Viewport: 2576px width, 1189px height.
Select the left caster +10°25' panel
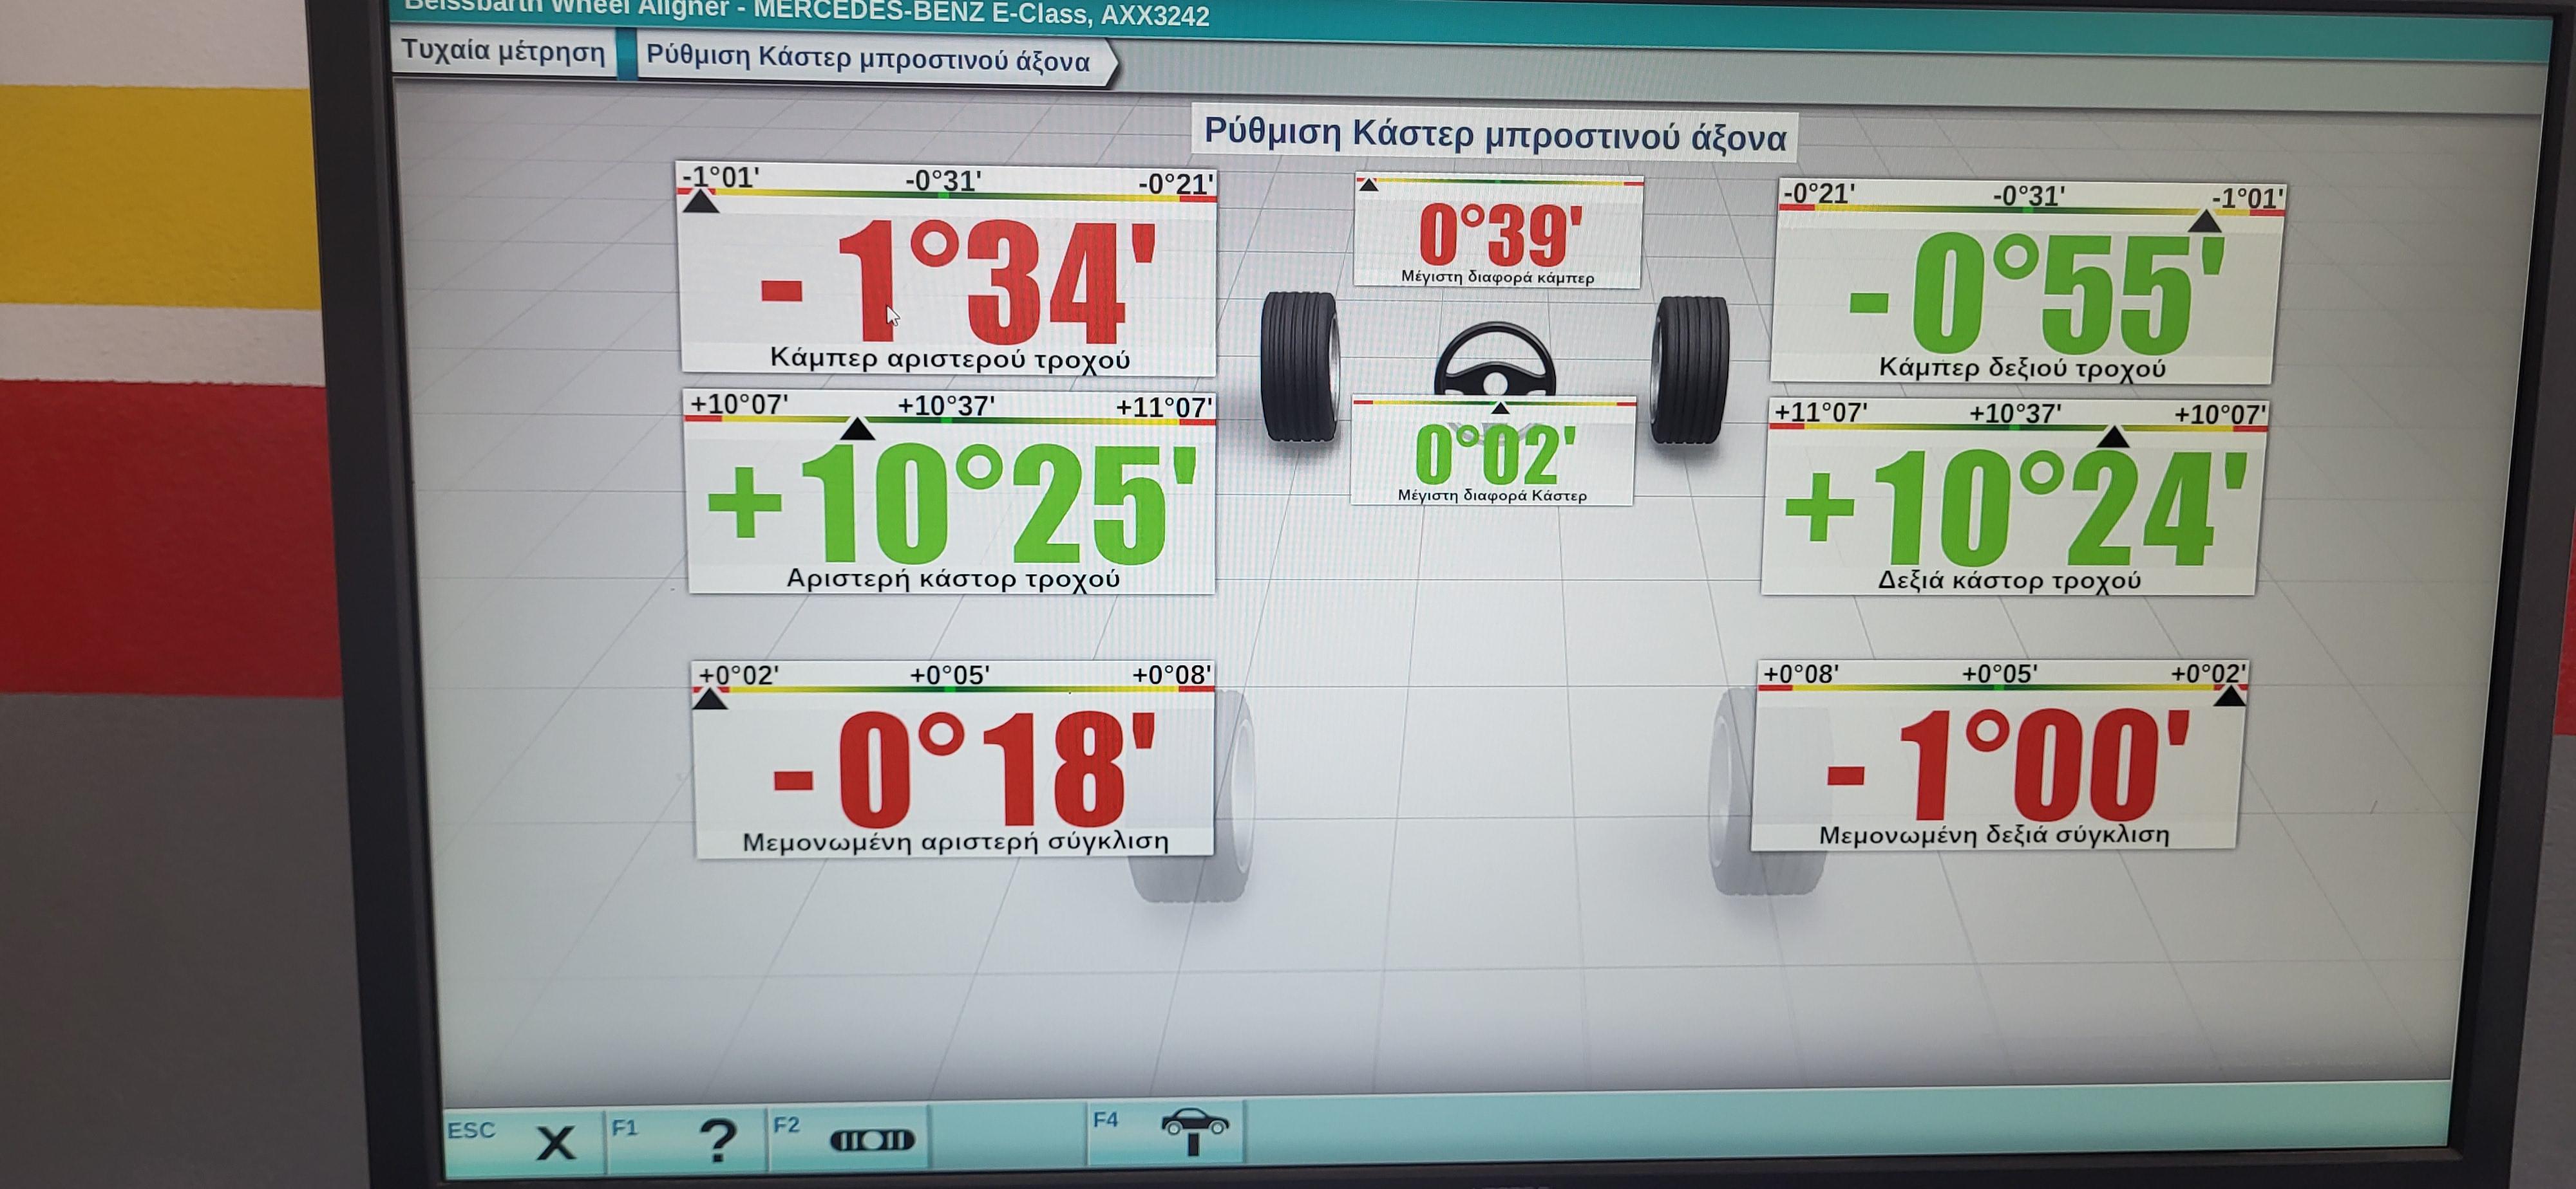coord(950,492)
